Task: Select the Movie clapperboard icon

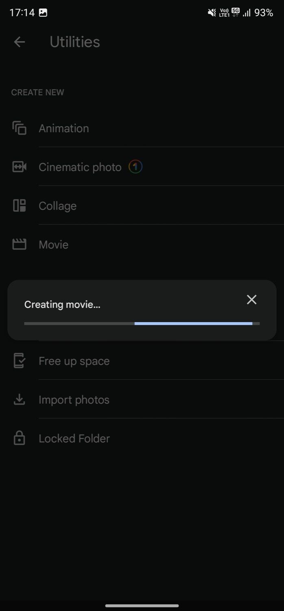Action: [19, 244]
